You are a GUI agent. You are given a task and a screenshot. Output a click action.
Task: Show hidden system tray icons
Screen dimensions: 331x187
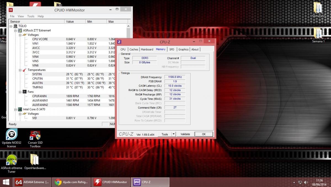click(294, 182)
